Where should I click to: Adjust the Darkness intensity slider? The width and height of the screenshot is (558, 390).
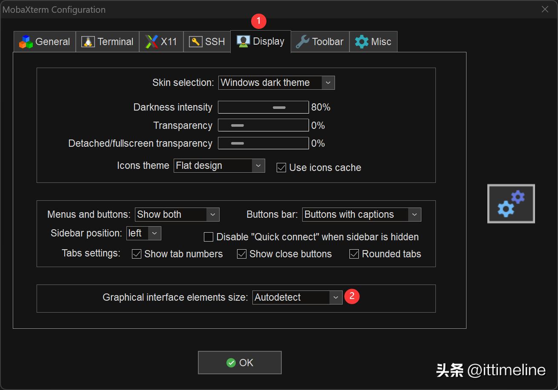click(279, 108)
